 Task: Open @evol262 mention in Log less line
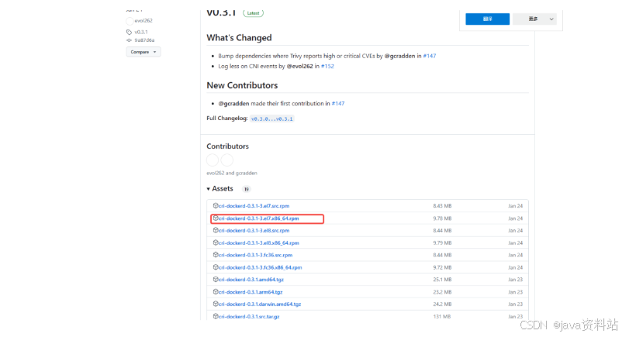coord(299,67)
